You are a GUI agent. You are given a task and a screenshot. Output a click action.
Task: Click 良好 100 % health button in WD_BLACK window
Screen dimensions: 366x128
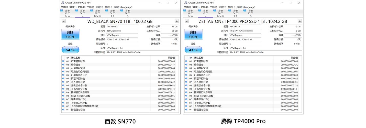click(x=70, y=34)
